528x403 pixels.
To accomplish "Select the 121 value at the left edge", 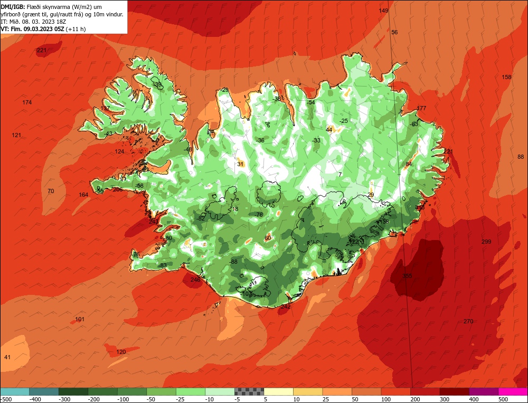I will click(16, 135).
